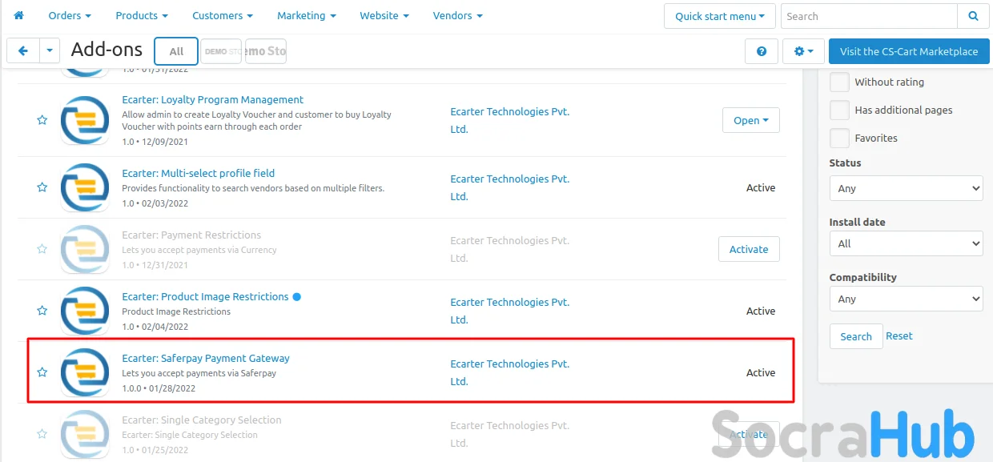Click Visit the CS-Cart Marketplace button
The width and height of the screenshot is (993, 462).
(x=909, y=51)
